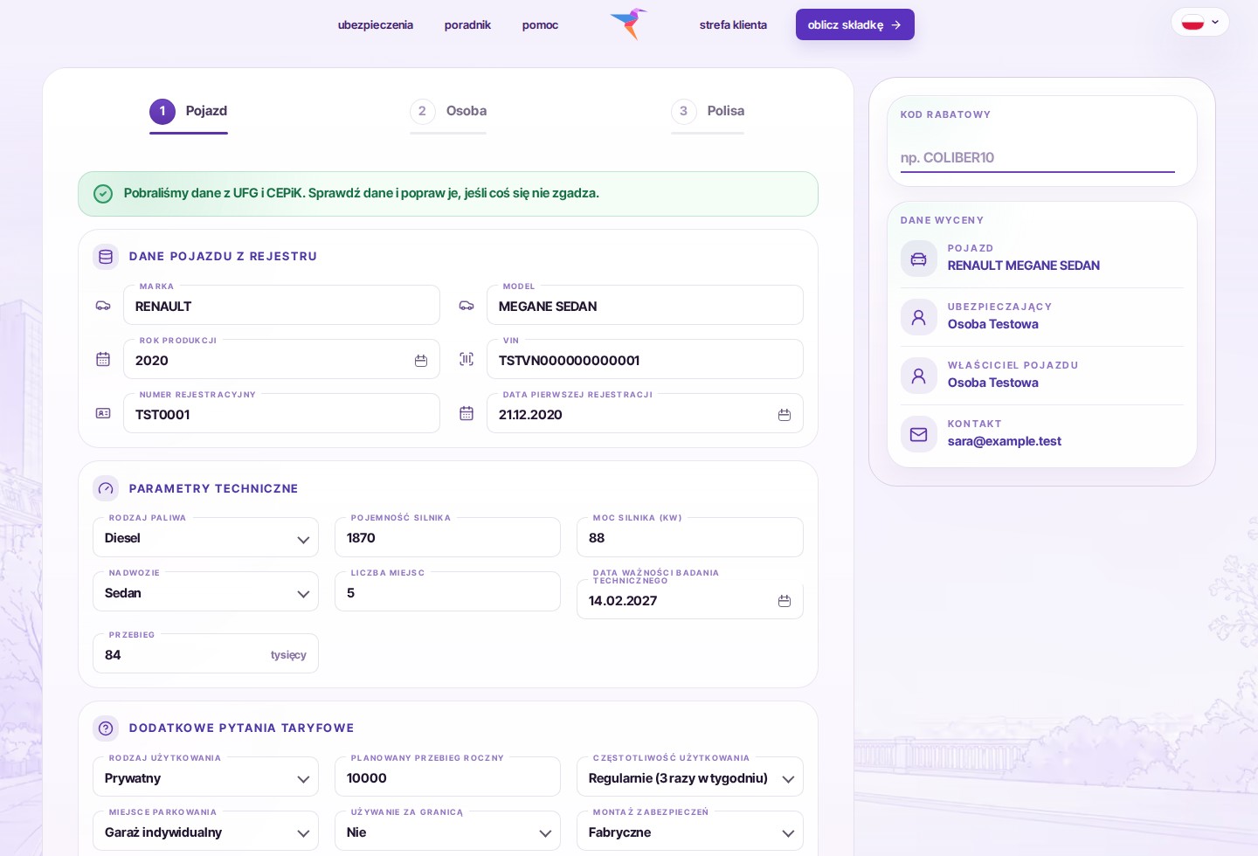
Task: Click the oblicz składkę button
Action: (855, 24)
